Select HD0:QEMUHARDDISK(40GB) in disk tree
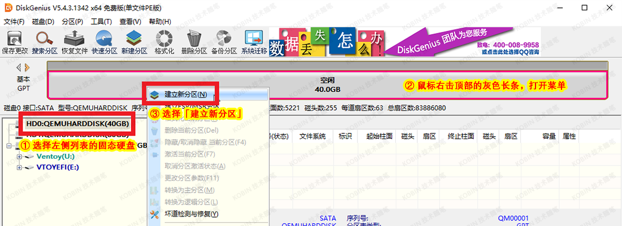The height and width of the screenshot is (226, 622). pos(78,124)
